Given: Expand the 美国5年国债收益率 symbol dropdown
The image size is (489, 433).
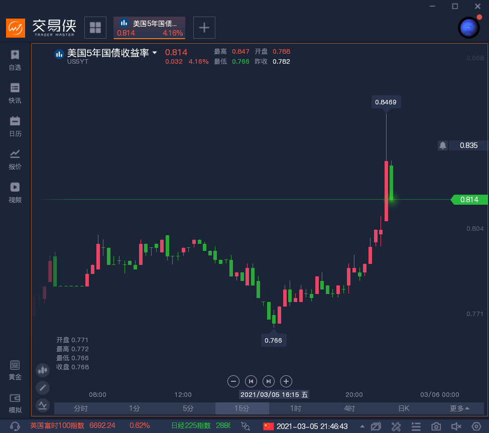Looking at the screenshot, I should click(x=155, y=53).
